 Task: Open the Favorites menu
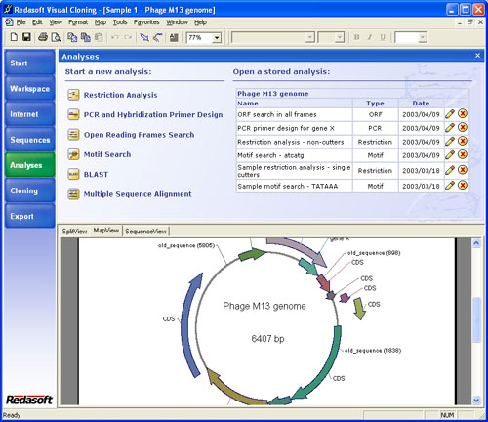[146, 22]
